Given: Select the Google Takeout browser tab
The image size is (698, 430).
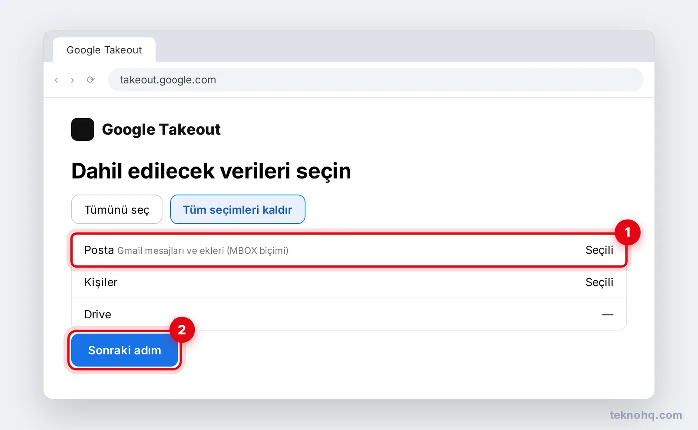Looking at the screenshot, I should [104, 50].
